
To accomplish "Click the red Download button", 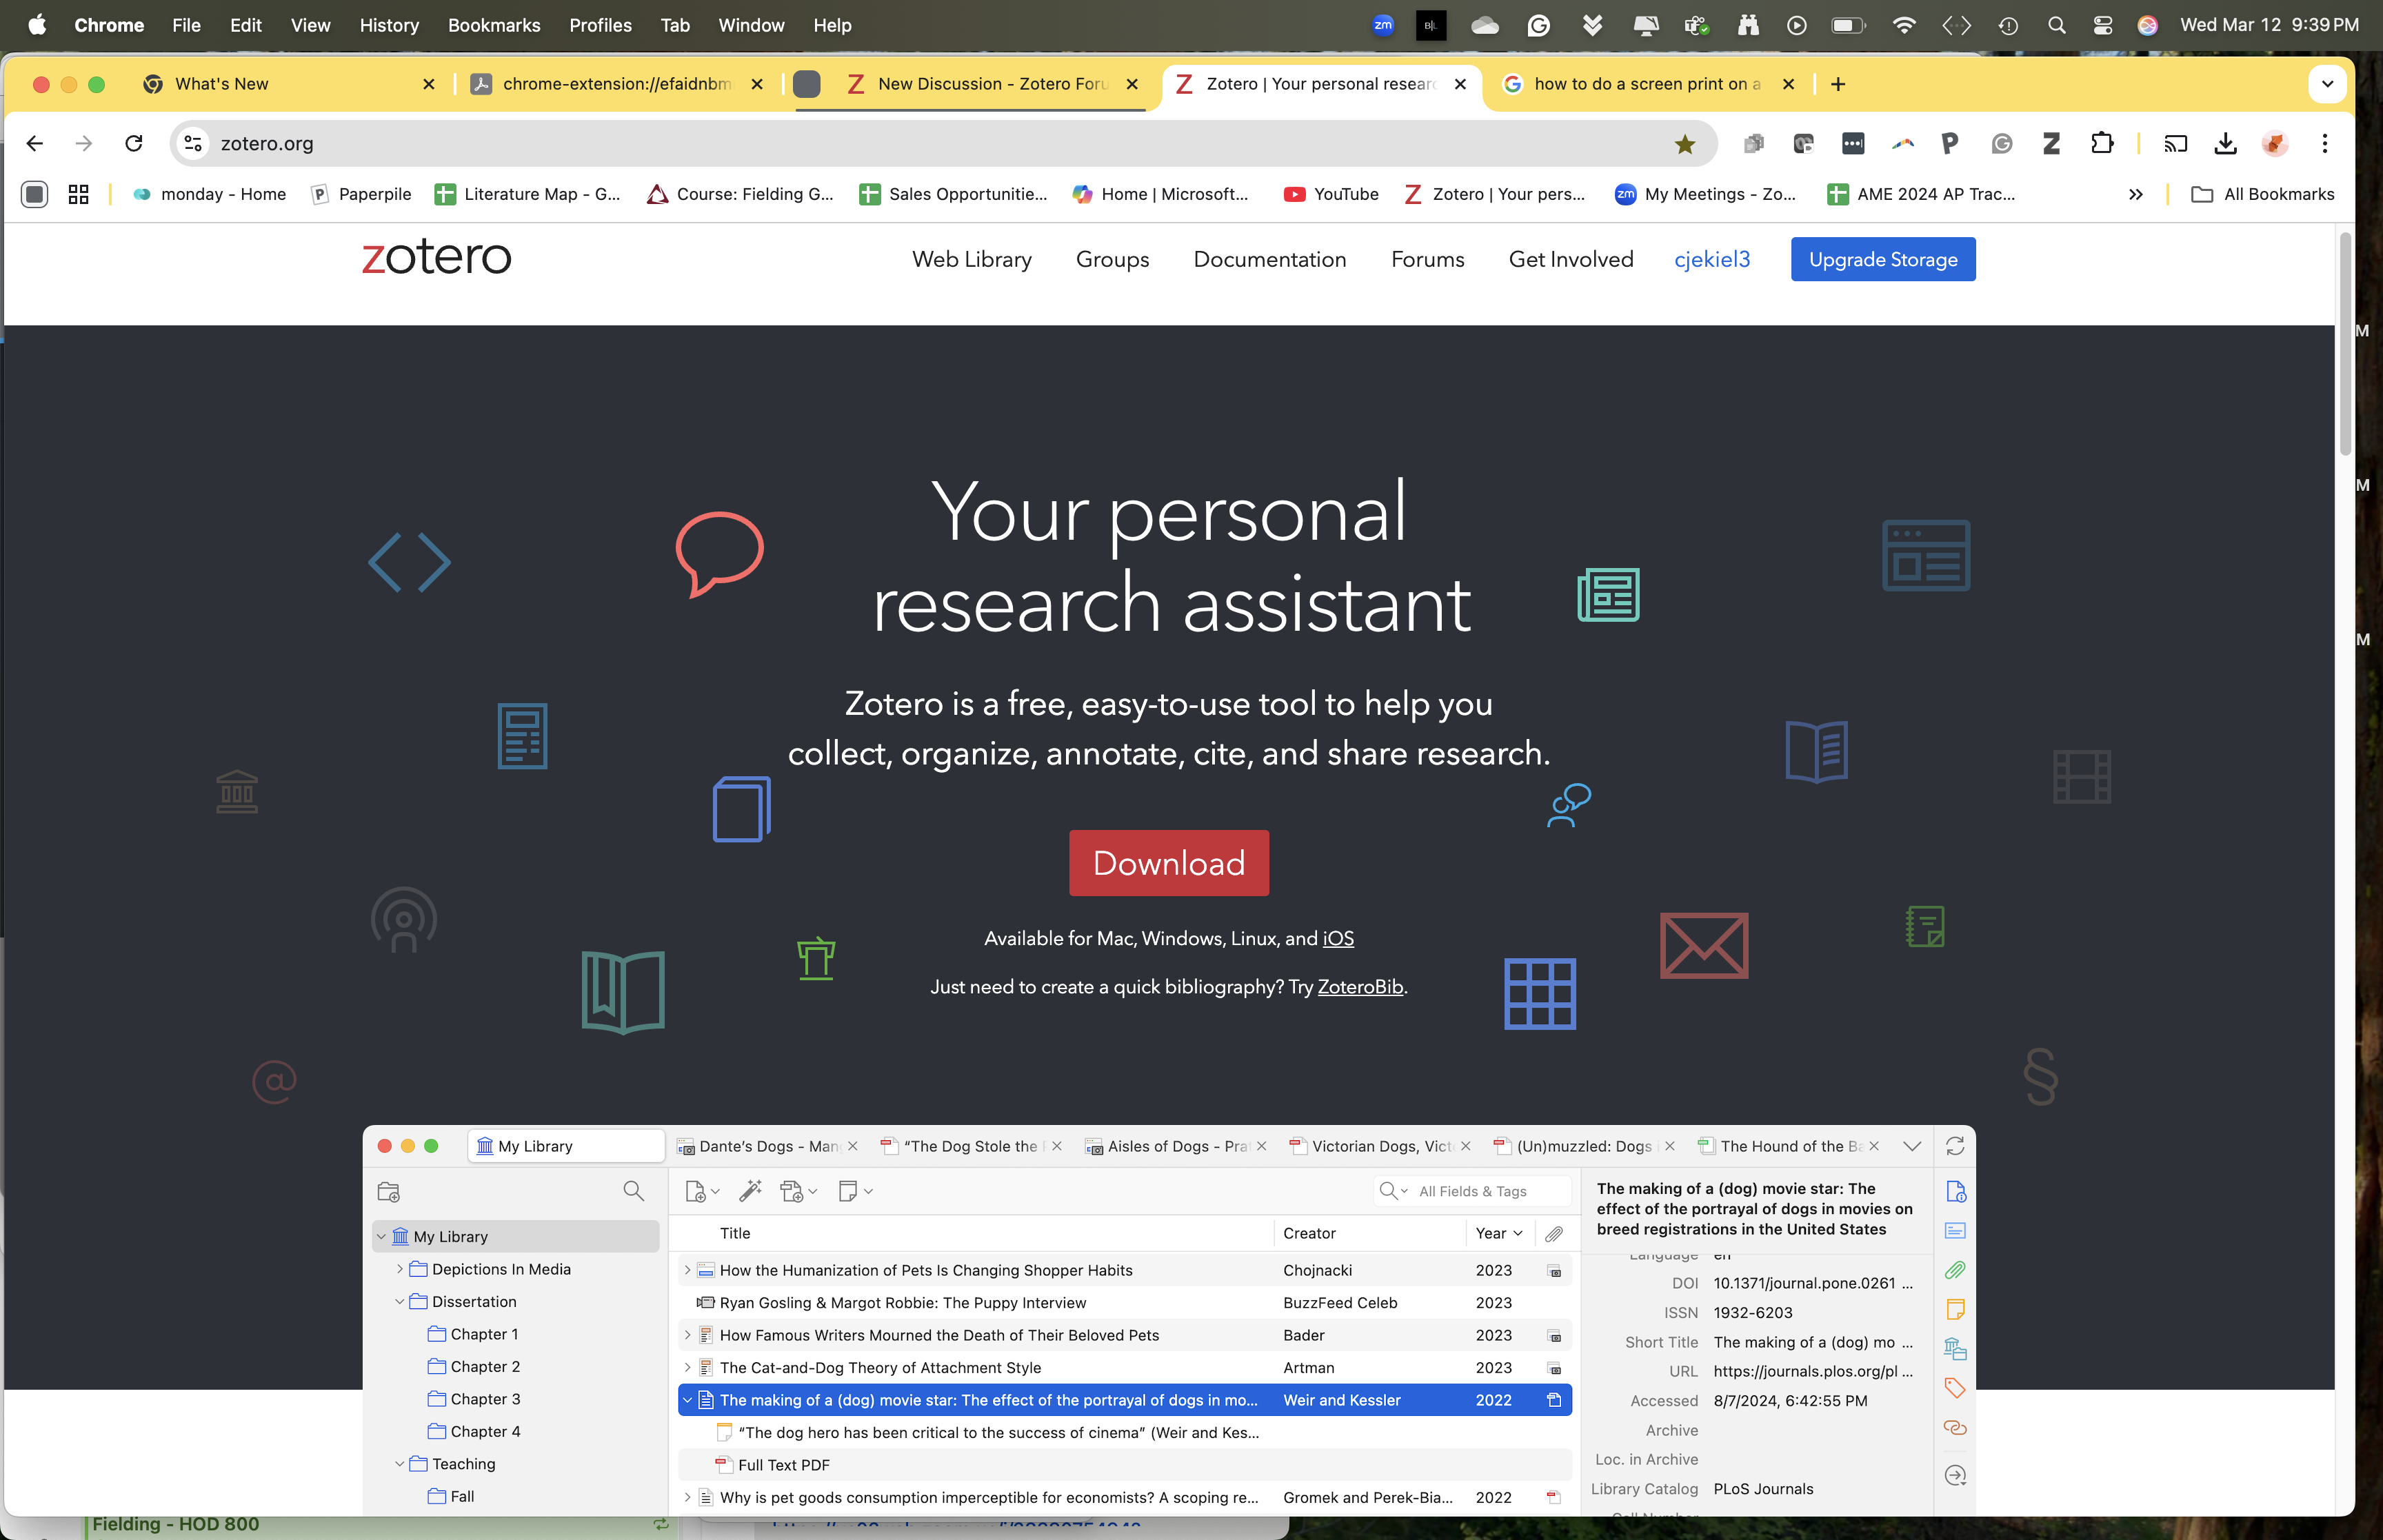I will 1168,863.
